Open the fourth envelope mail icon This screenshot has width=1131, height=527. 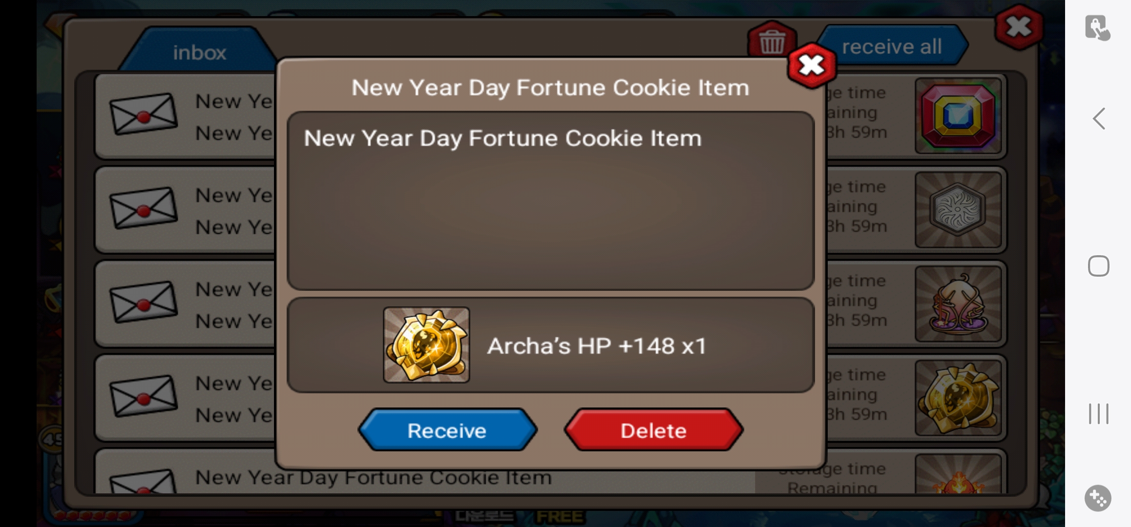[143, 396]
